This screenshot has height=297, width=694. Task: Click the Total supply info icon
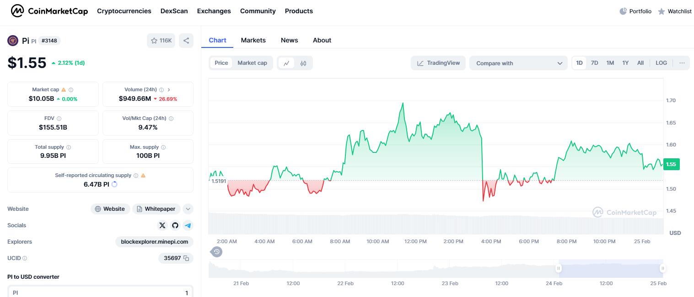[x=69, y=147]
